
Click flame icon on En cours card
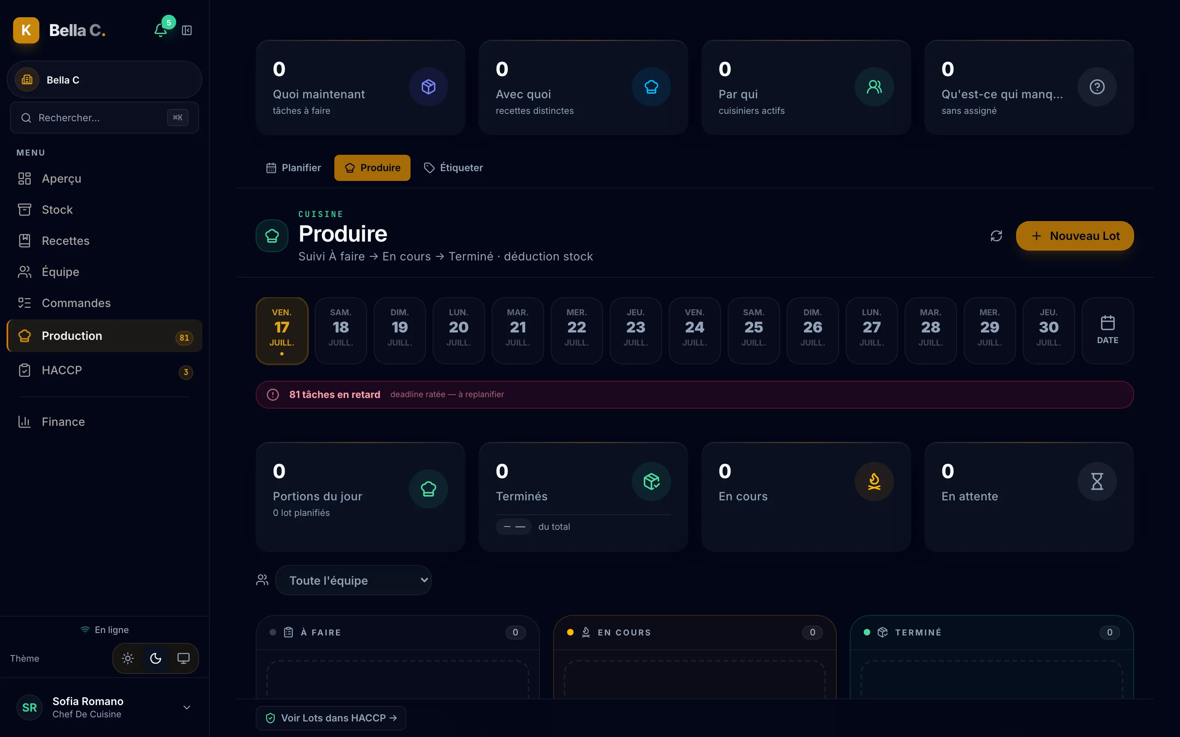click(874, 481)
